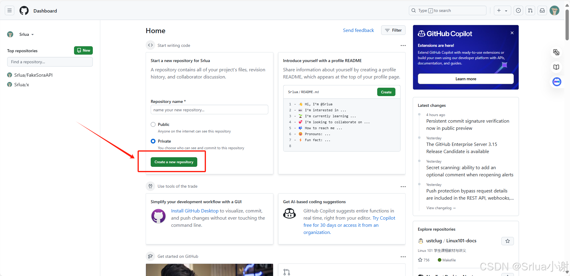Click the Dashboard title in header

coord(45,11)
